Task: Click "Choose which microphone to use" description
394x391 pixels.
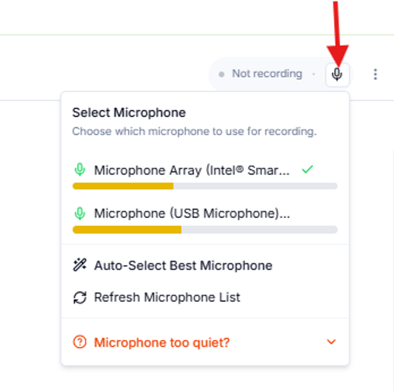Action: pyautogui.click(x=194, y=131)
